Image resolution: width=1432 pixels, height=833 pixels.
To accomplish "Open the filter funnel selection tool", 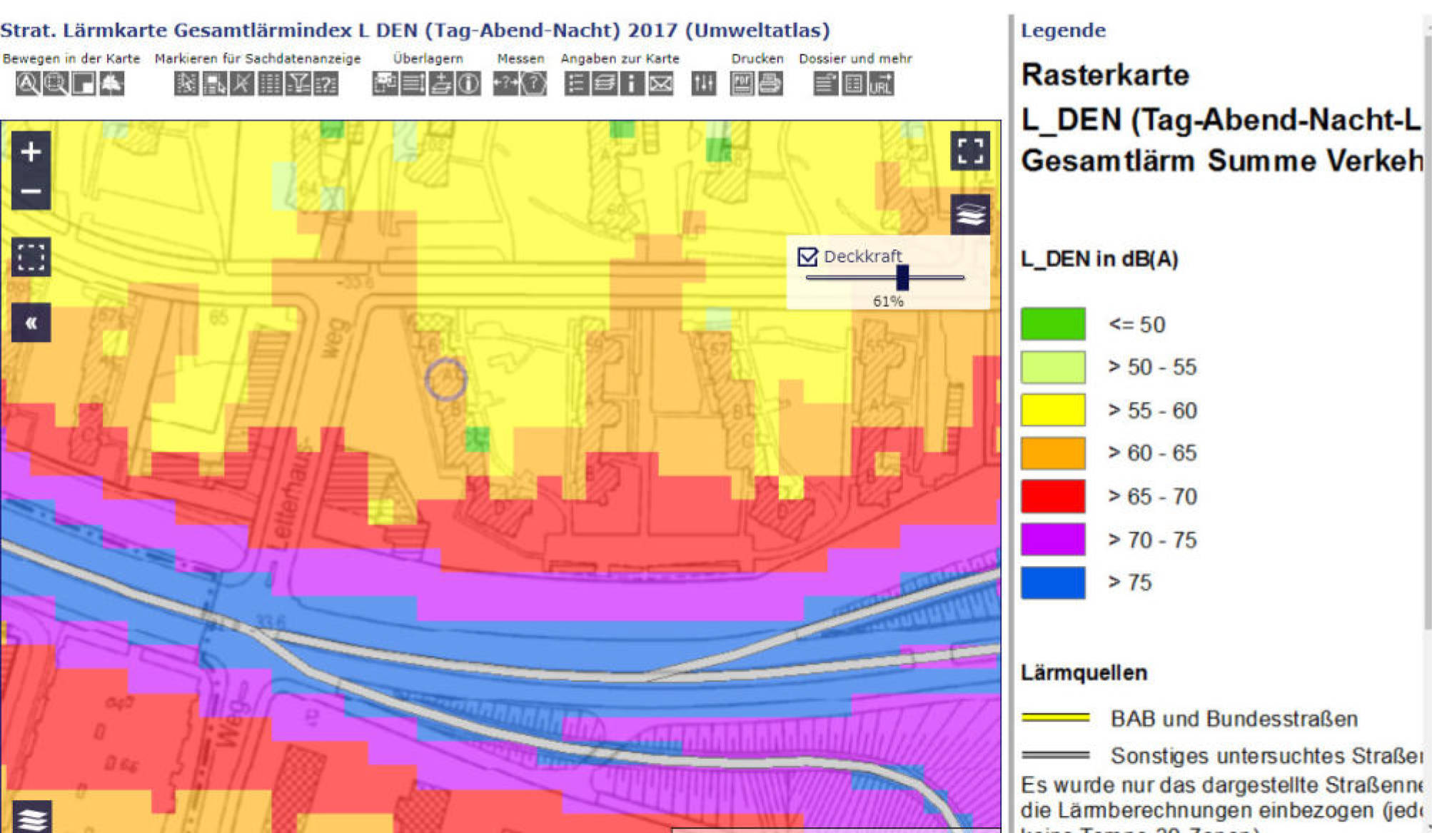I will click(298, 84).
